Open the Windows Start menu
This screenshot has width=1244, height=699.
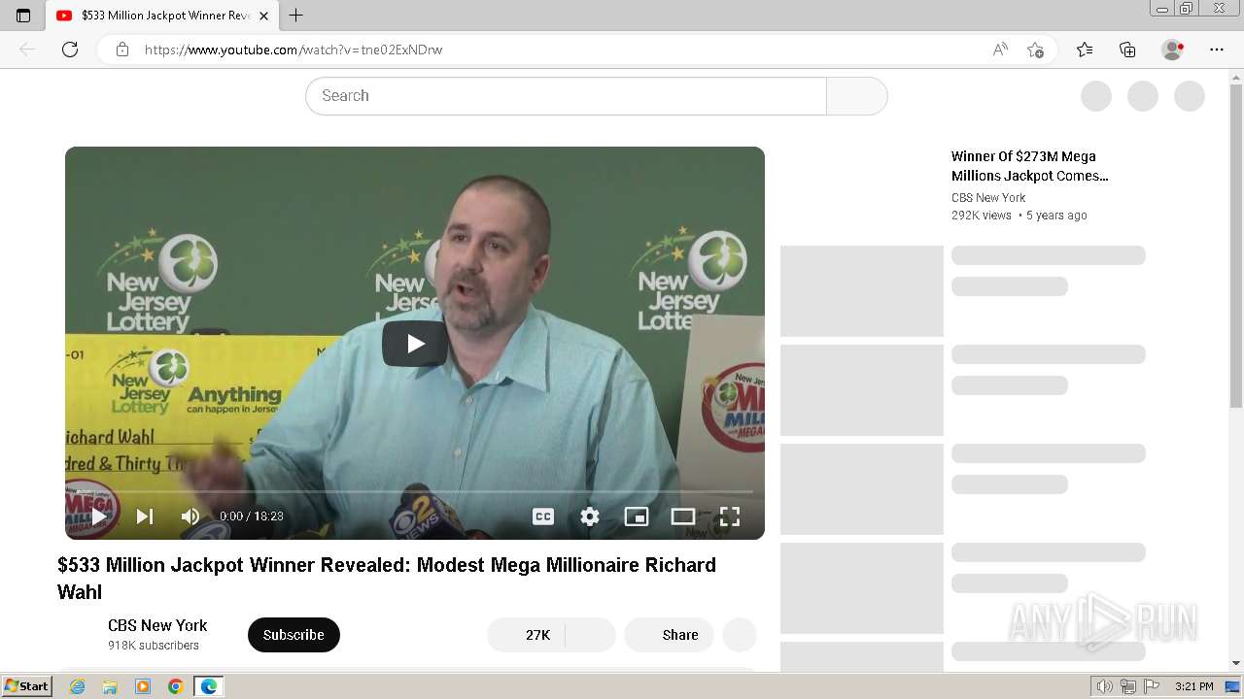coord(27,686)
